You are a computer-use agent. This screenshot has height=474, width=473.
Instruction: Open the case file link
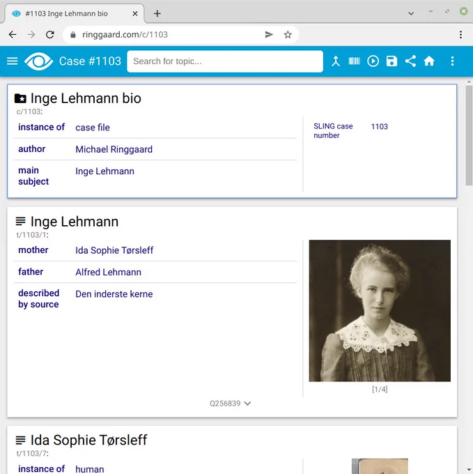click(93, 128)
